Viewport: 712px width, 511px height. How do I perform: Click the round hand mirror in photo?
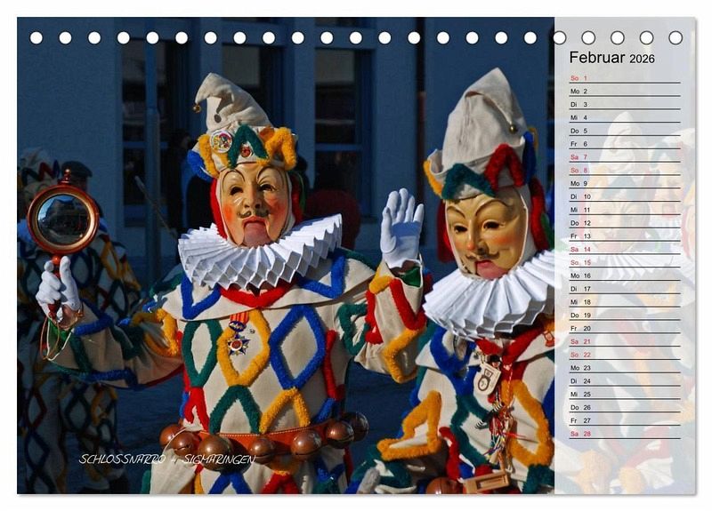coord(61,220)
